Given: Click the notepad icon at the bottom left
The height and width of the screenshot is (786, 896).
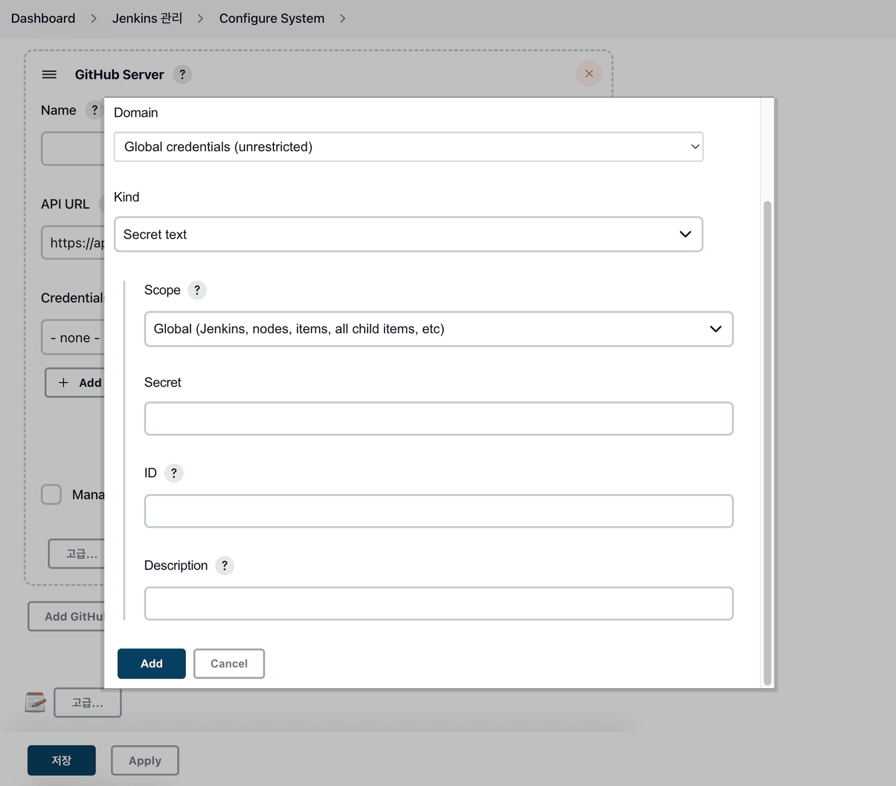Looking at the screenshot, I should coord(35,702).
